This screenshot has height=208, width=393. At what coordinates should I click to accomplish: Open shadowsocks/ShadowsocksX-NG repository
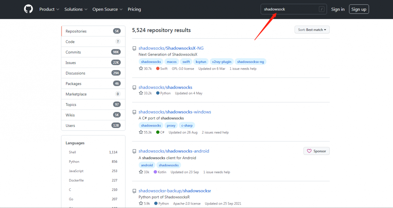171,48
